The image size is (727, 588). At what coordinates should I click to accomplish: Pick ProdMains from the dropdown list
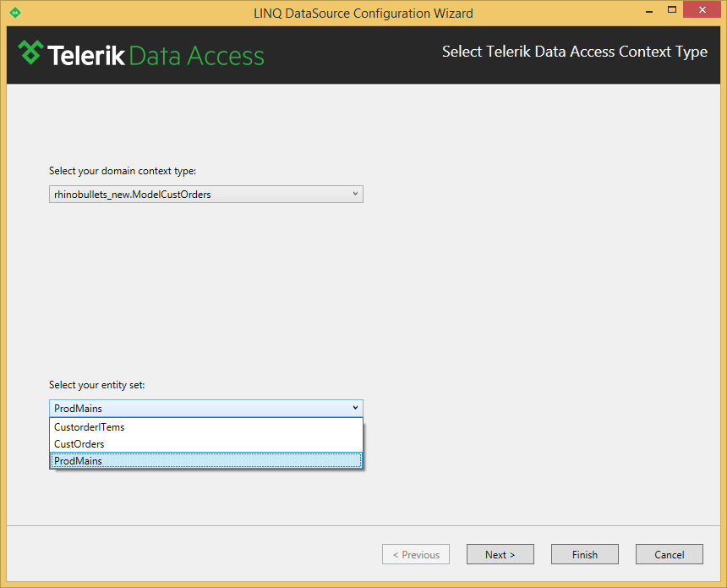[206, 461]
